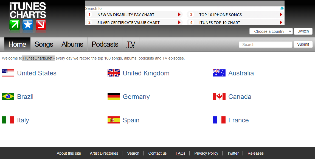Viewport: 315px width, 159px height.
Task: Click red arrow beside New VA Disability Pay Chart
Action: (x=179, y=14)
